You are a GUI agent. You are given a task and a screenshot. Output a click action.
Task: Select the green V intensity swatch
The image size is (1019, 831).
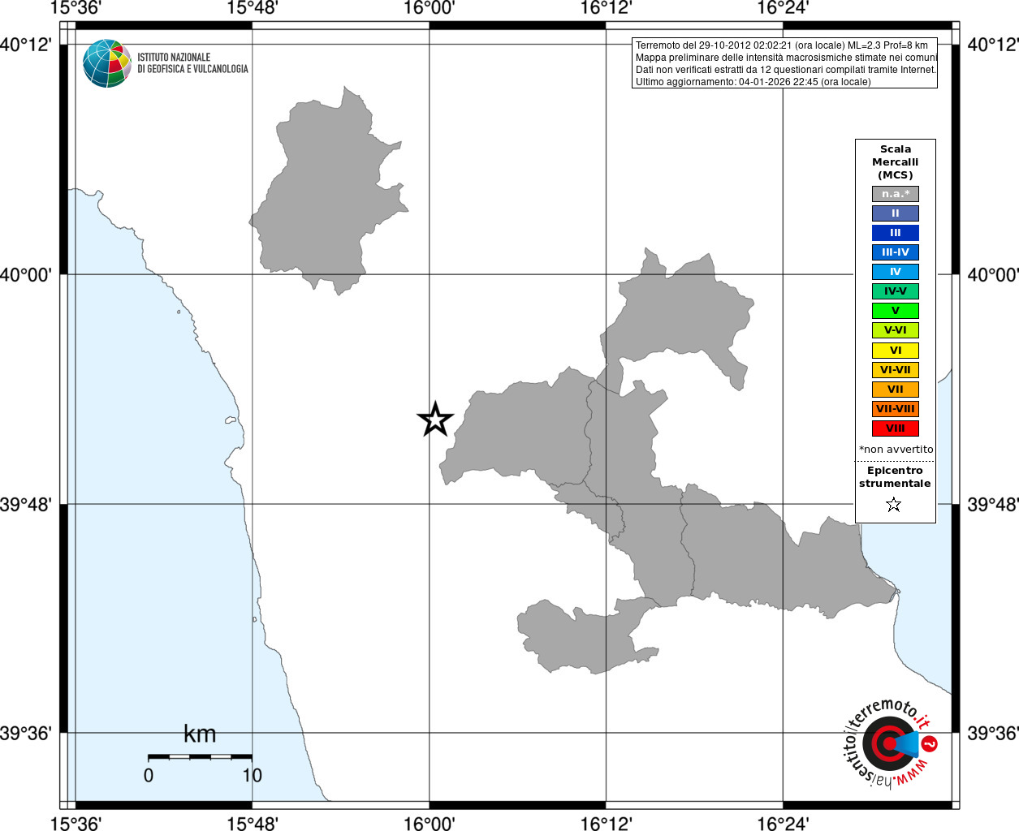(x=896, y=311)
